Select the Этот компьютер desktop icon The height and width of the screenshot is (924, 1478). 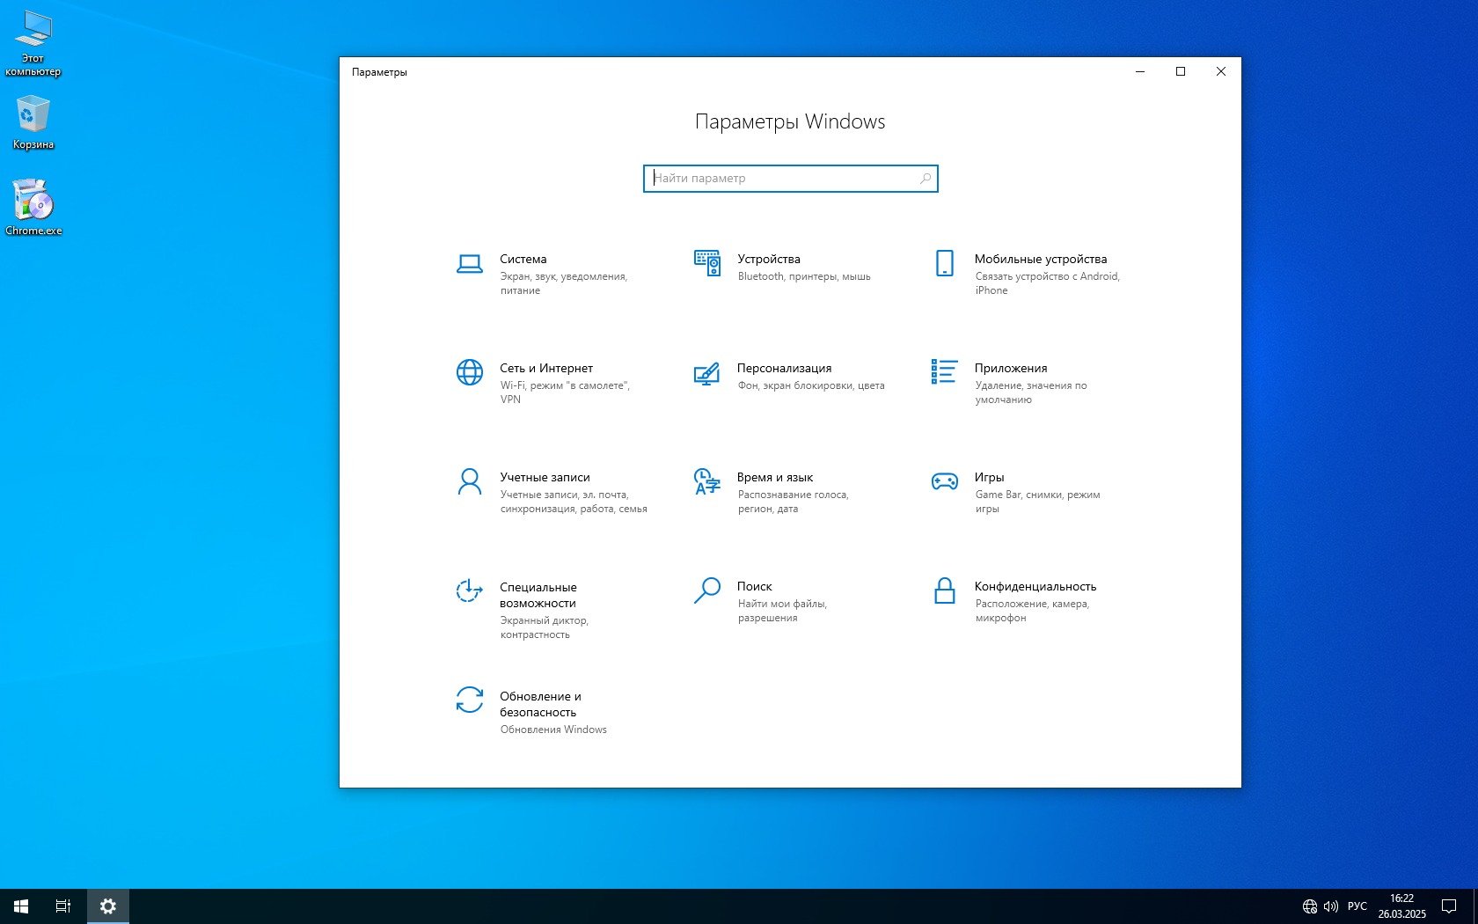pos(33,44)
